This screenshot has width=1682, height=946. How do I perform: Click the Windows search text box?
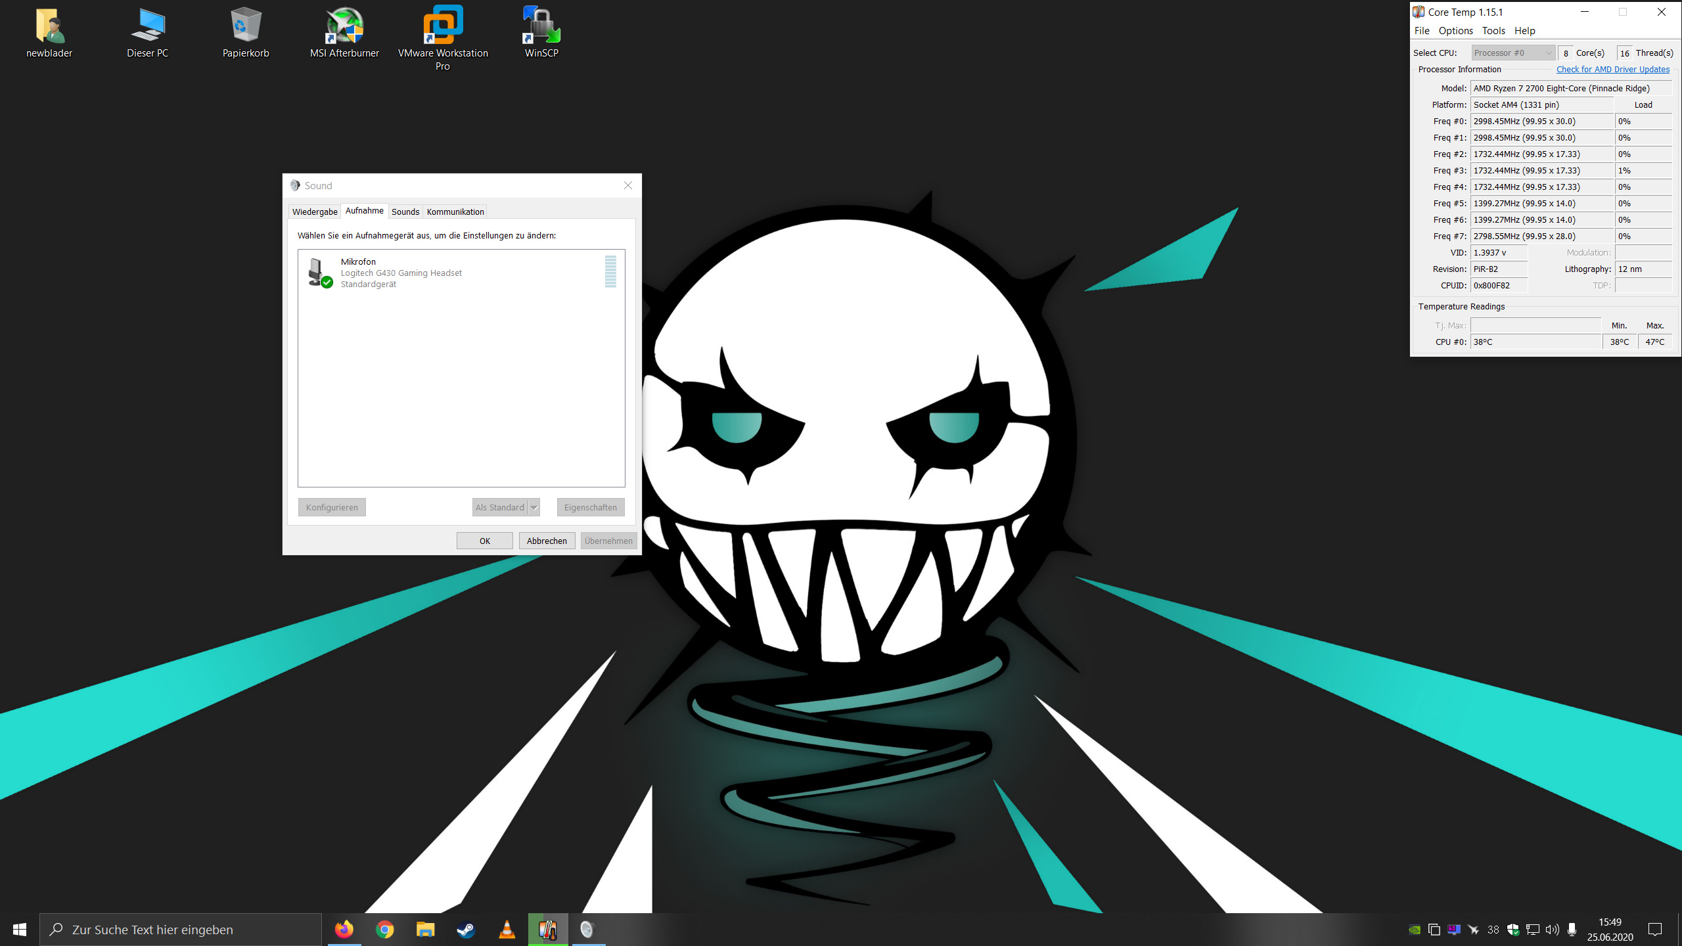[x=181, y=930]
